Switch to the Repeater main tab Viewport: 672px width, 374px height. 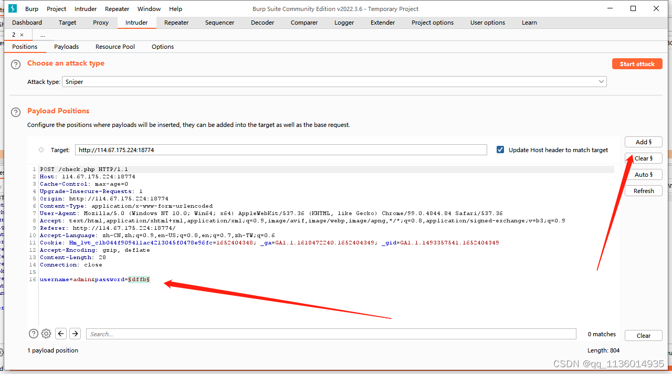(x=176, y=23)
